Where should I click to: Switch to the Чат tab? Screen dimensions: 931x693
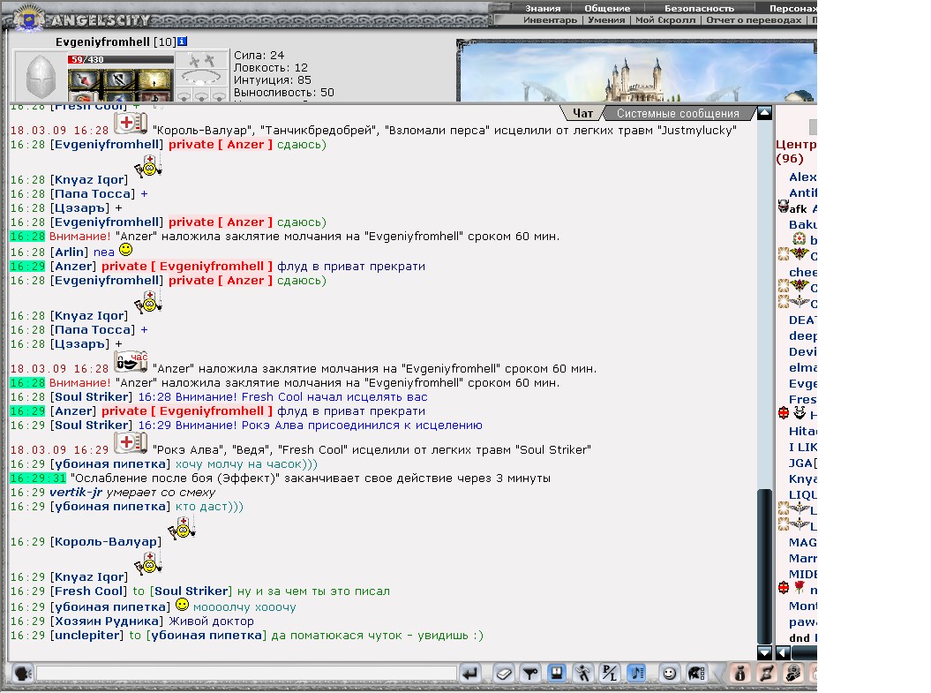(582, 113)
